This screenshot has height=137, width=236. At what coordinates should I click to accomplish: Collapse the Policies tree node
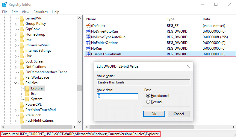(x=16, y=83)
